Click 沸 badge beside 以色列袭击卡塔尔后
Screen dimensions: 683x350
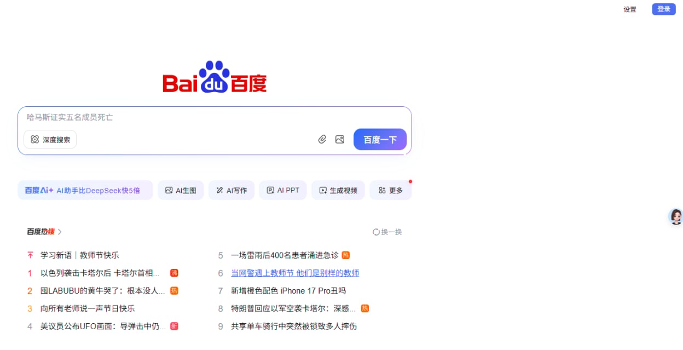(x=174, y=273)
